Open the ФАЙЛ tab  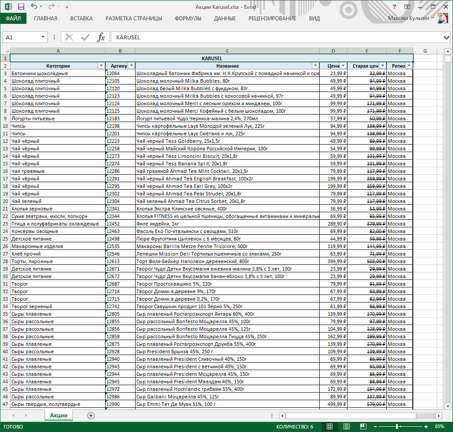tap(13, 18)
